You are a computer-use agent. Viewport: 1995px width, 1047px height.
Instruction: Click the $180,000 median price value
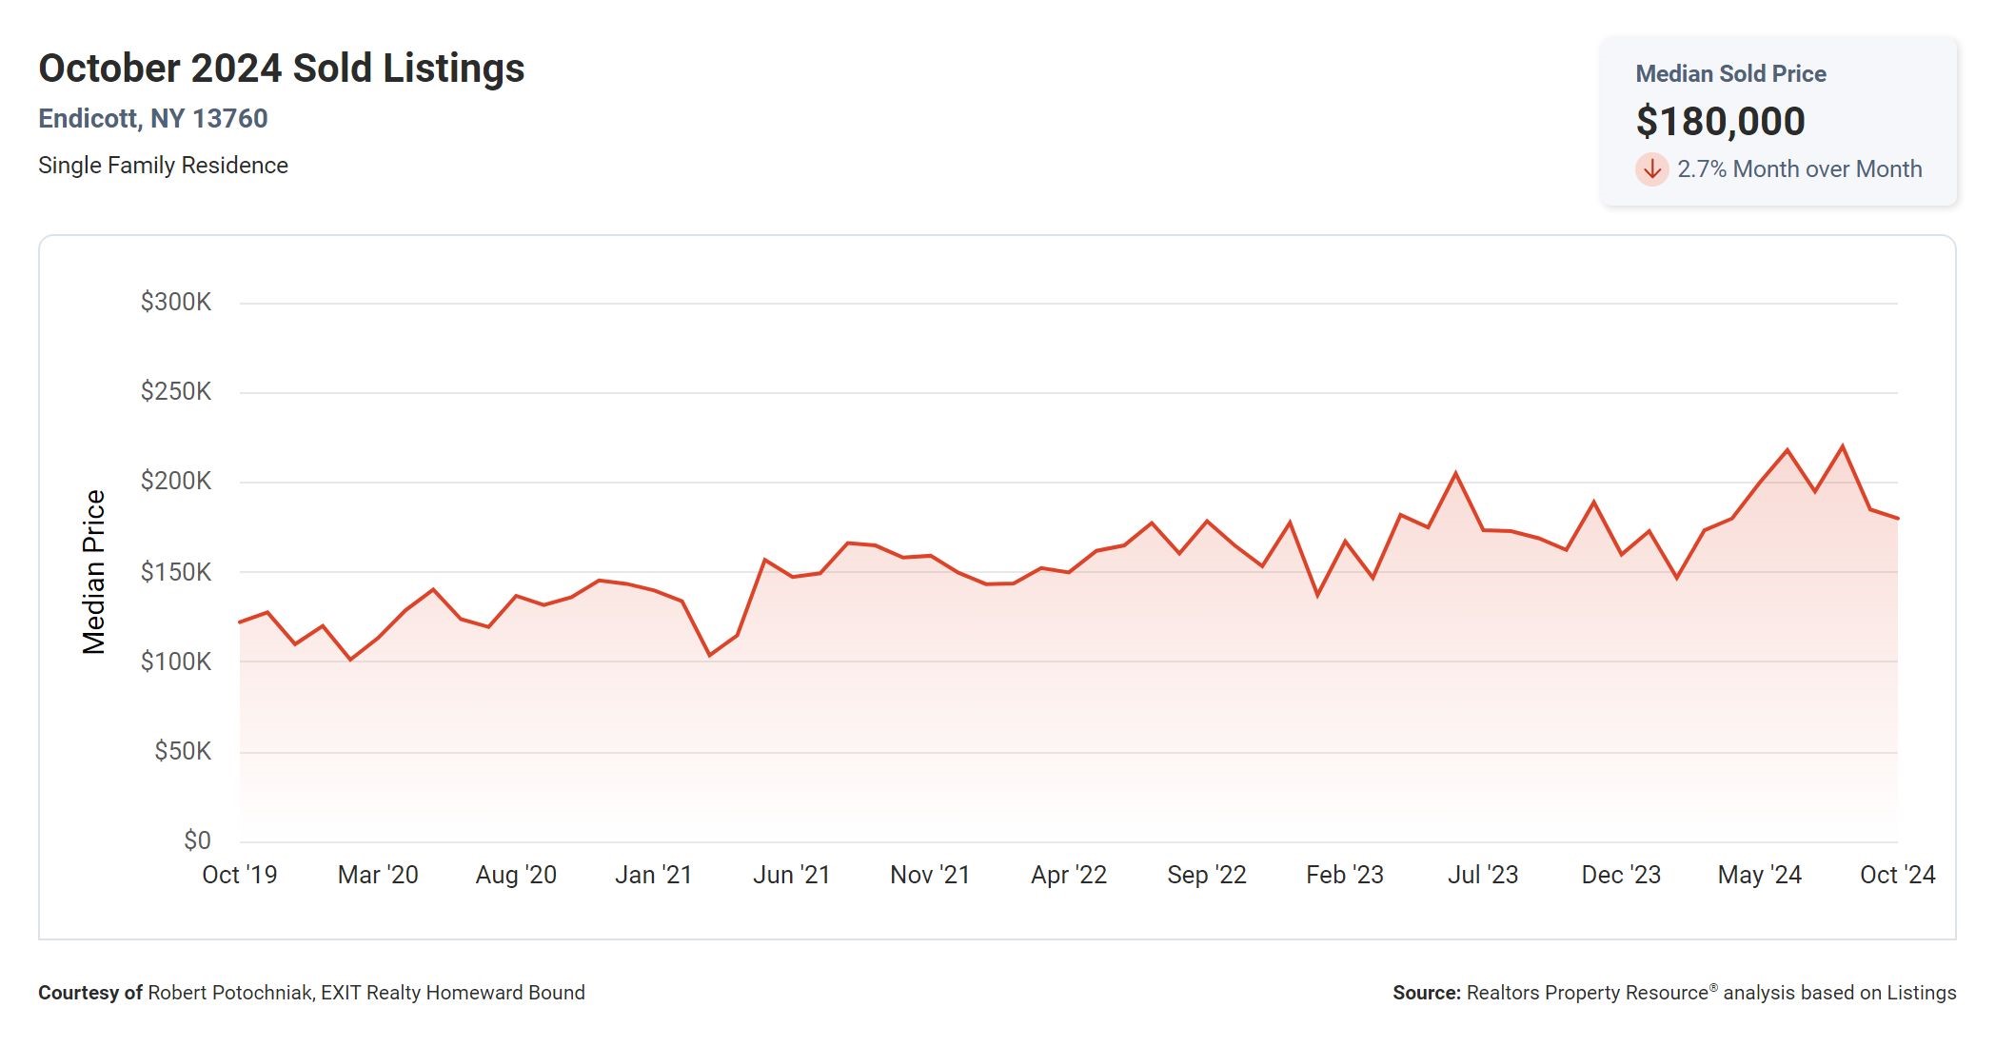(x=1719, y=121)
